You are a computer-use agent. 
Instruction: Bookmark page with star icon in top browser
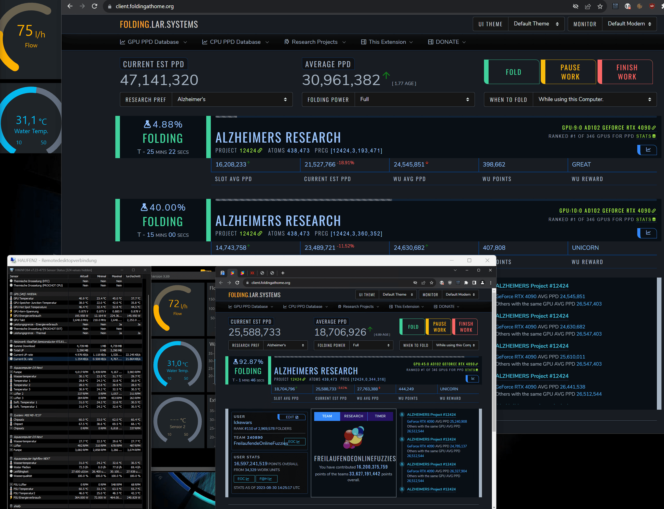coord(600,6)
